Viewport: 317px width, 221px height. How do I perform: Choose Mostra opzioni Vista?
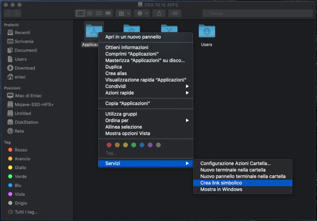click(145, 133)
